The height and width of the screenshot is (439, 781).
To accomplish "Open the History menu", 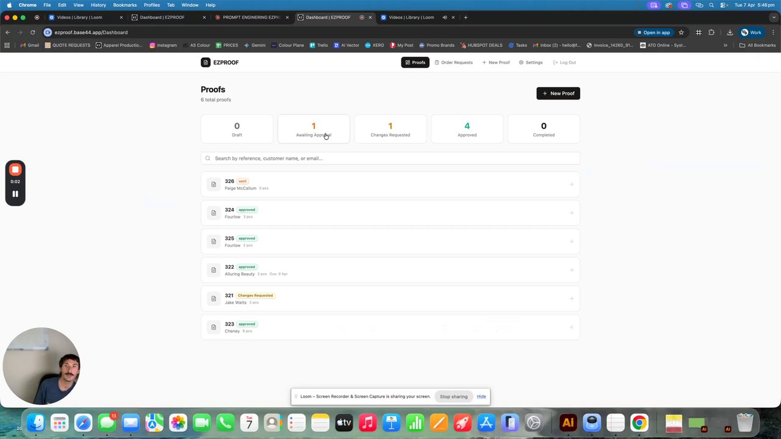I will point(98,5).
